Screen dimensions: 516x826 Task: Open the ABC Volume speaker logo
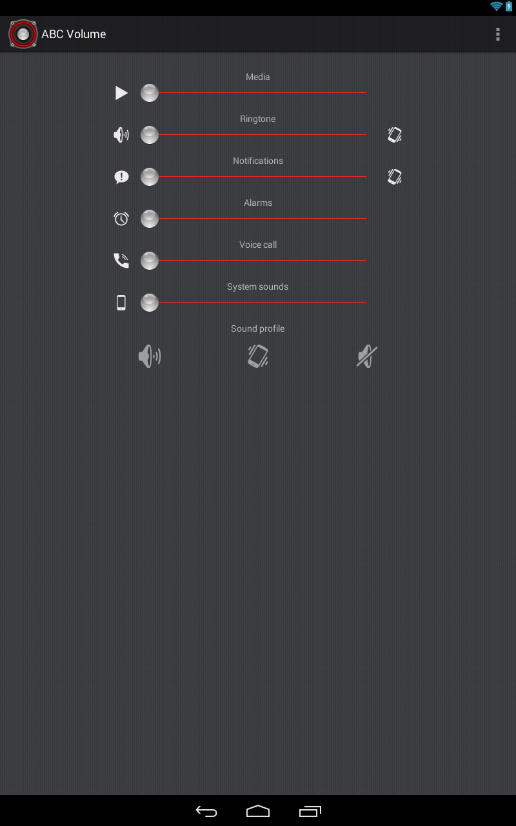click(x=23, y=34)
